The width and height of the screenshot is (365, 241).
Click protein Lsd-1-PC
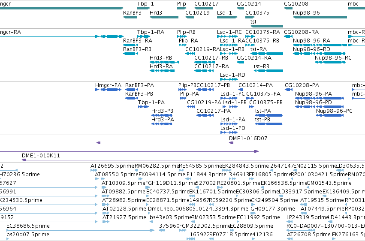(x=229, y=98)
